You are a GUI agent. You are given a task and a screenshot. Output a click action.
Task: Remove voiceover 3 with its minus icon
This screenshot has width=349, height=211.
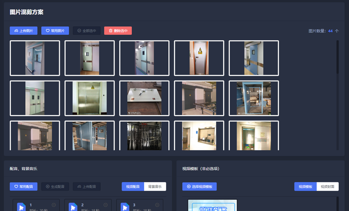[x=157, y=205]
